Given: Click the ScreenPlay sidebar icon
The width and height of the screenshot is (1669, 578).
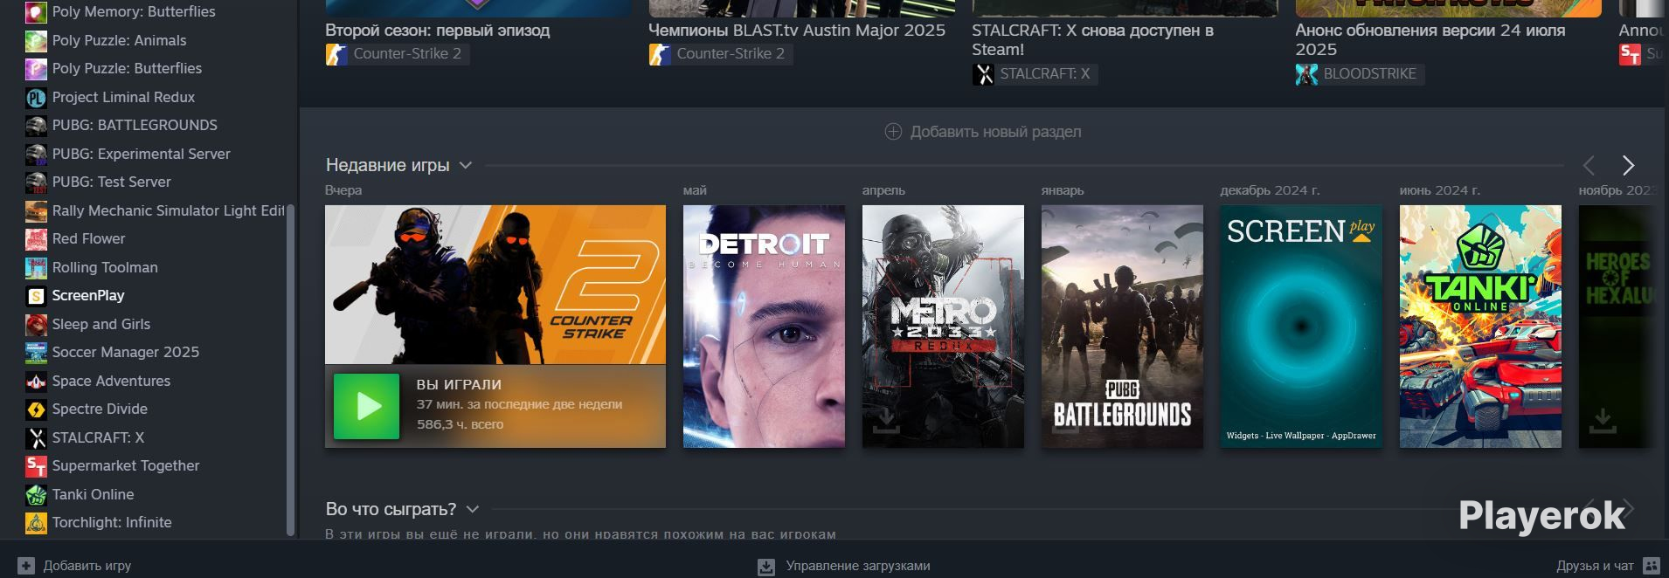Looking at the screenshot, I should point(36,295).
